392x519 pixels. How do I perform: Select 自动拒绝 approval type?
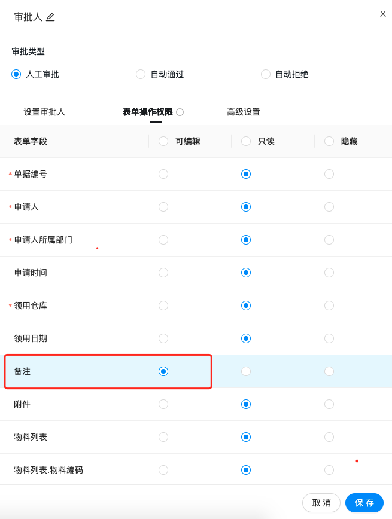266,74
